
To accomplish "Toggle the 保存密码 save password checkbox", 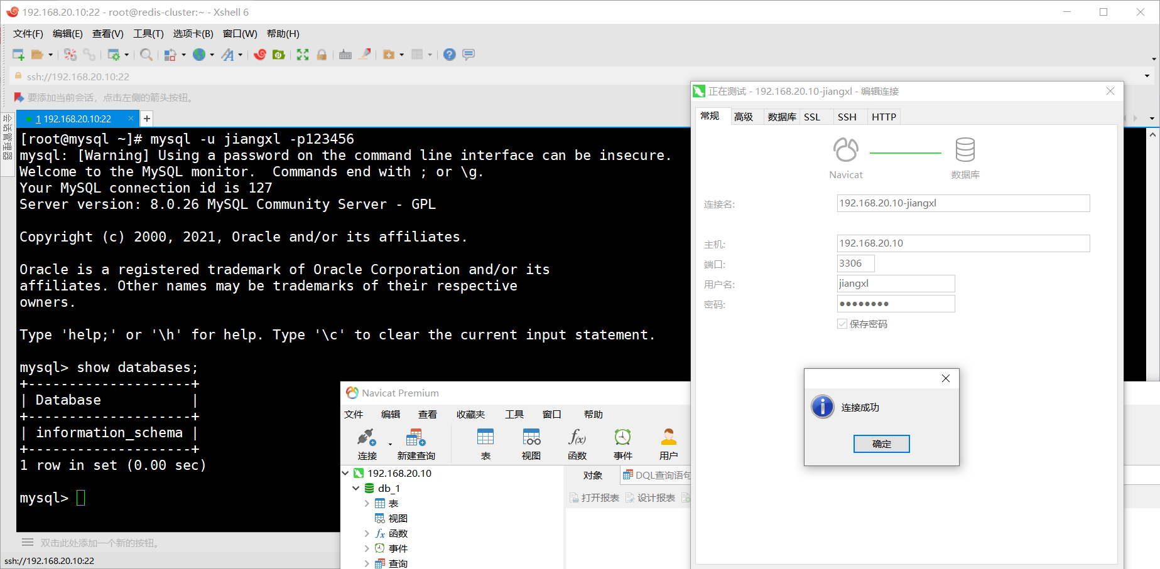I will [842, 324].
